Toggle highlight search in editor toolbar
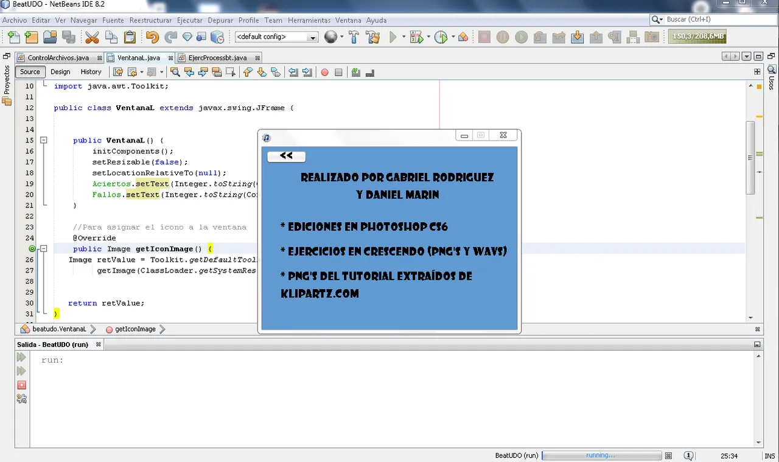This screenshot has width=779, height=462. 217,72
